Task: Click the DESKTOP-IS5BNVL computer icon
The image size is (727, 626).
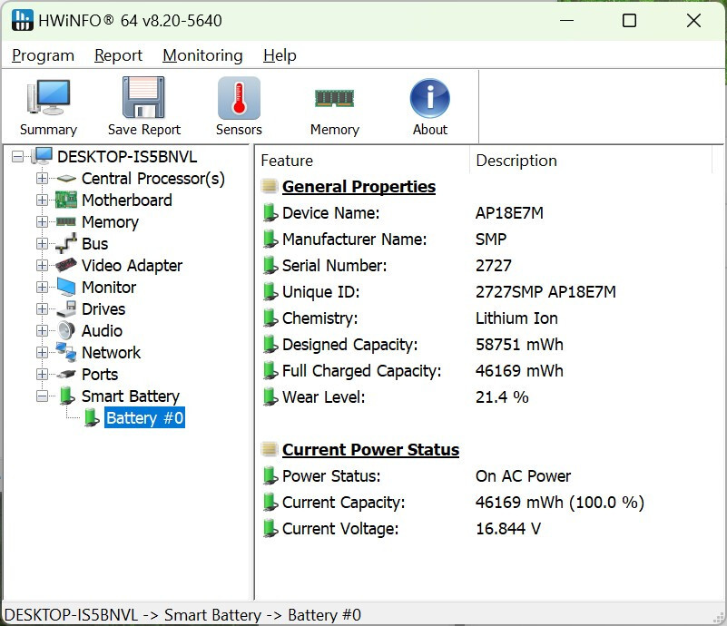Action: [42, 156]
